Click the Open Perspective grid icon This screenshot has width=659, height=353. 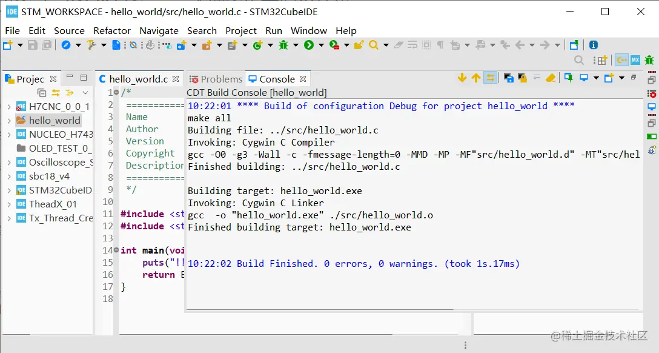tap(601, 60)
